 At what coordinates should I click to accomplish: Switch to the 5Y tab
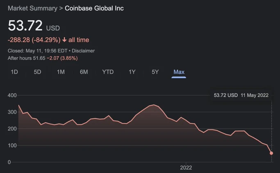[155, 72]
